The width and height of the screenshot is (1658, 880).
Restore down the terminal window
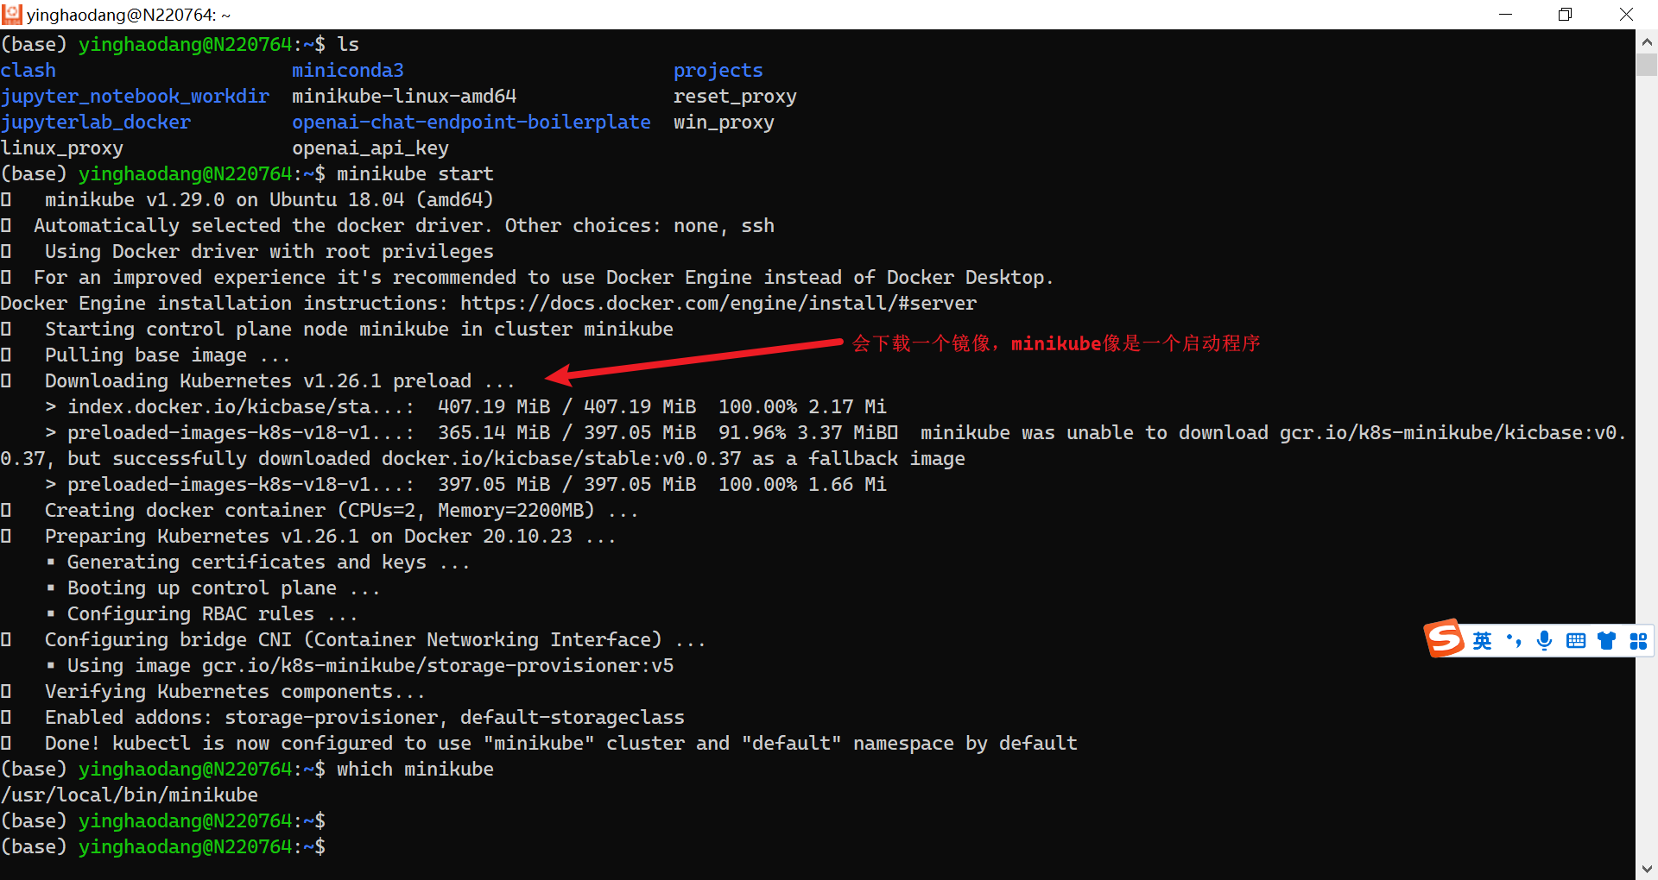click(x=1566, y=15)
